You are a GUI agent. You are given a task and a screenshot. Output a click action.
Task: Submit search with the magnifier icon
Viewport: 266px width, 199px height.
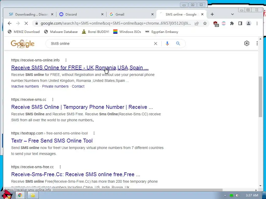click(x=178, y=44)
